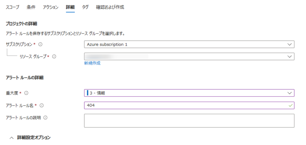This screenshot has height=145, width=306.
Task: Click the info icon beside アラート ルール名
Action: 42,105
